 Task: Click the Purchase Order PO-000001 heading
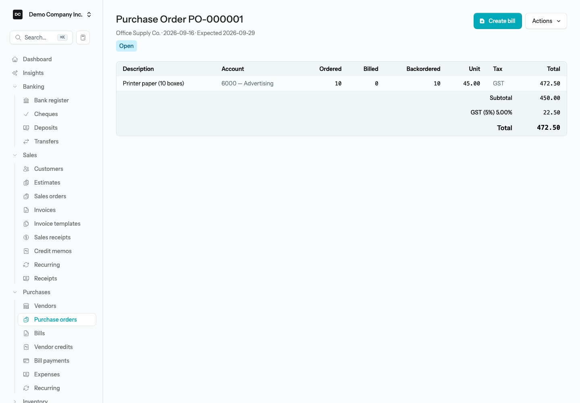pos(180,19)
